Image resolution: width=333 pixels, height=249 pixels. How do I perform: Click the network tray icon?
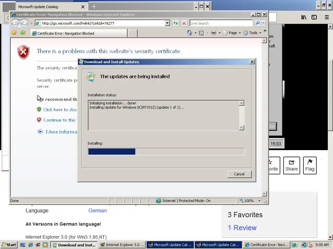tap(304, 245)
